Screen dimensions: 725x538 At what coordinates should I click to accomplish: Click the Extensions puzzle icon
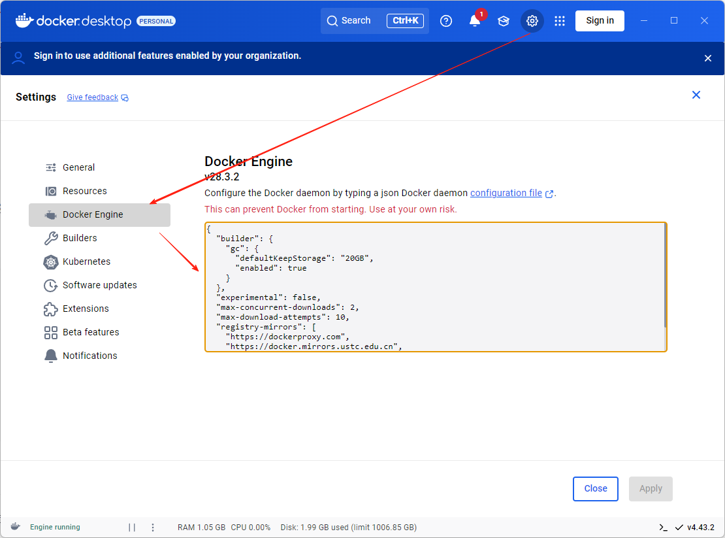[51, 309]
